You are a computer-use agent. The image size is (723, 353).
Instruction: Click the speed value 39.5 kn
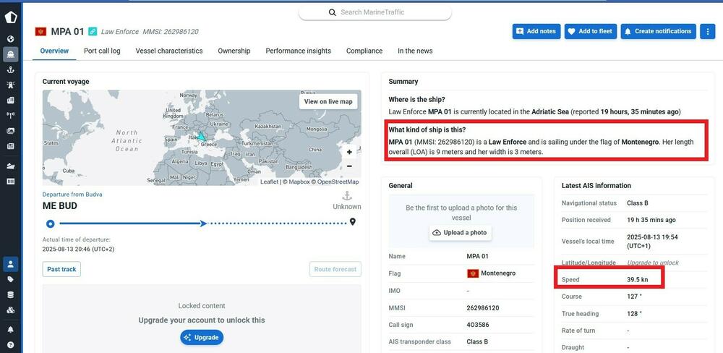(637, 280)
